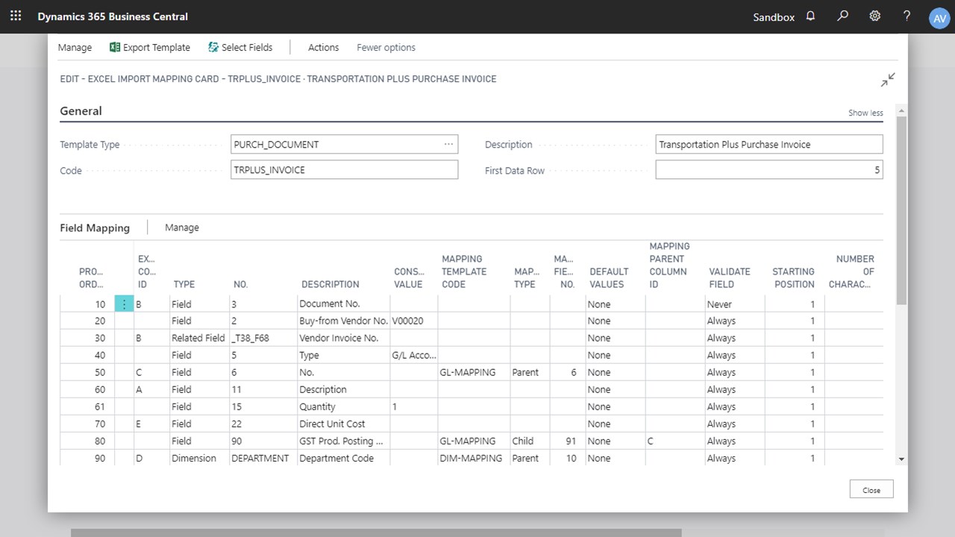The width and height of the screenshot is (955, 537).
Task: Click the DESCRIPTION column header
Action: click(x=330, y=284)
